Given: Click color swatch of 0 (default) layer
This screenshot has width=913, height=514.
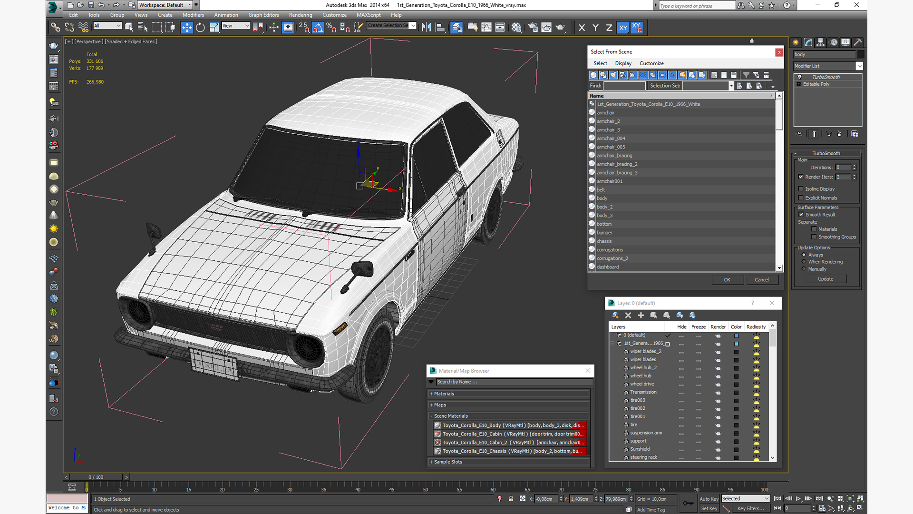Looking at the screenshot, I should click(736, 336).
